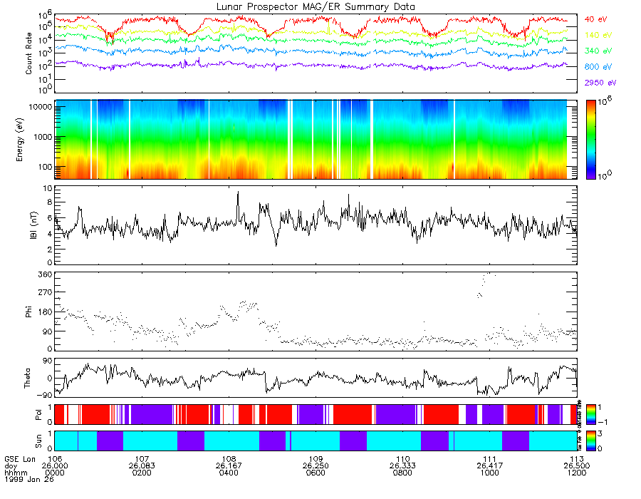Click the Theta axis label

pyautogui.click(x=27, y=378)
